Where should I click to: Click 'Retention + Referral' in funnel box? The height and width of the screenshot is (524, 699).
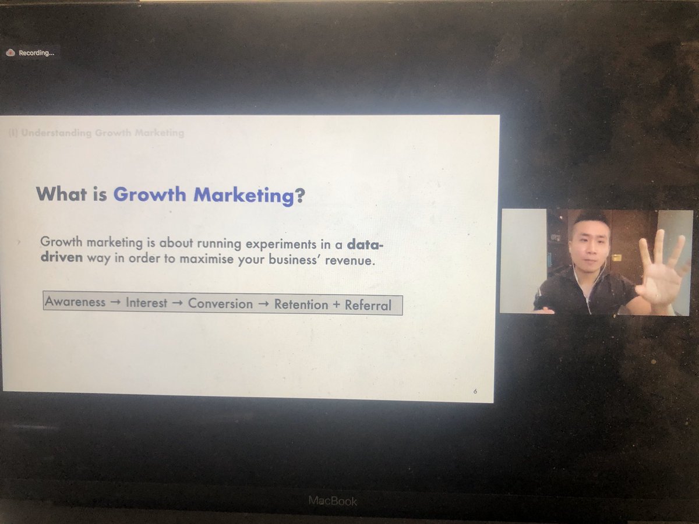pyautogui.click(x=333, y=305)
